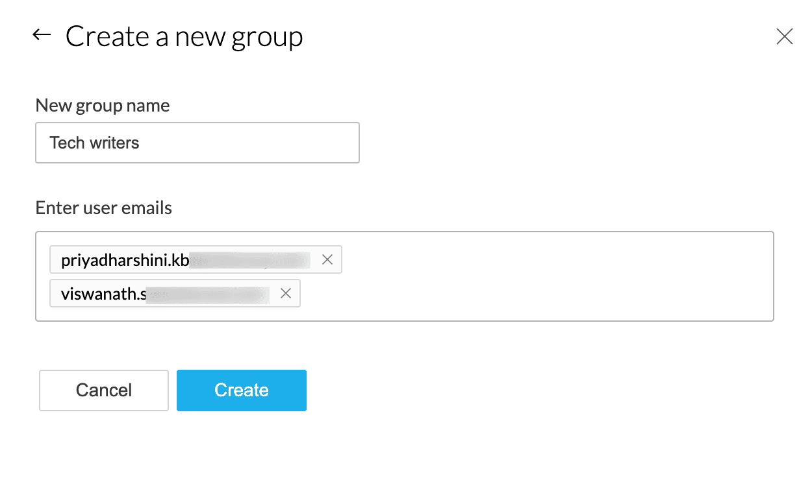The height and width of the screenshot is (480, 812).
Task: Select the priyadharshini.kb email chip text
Action: point(125,260)
